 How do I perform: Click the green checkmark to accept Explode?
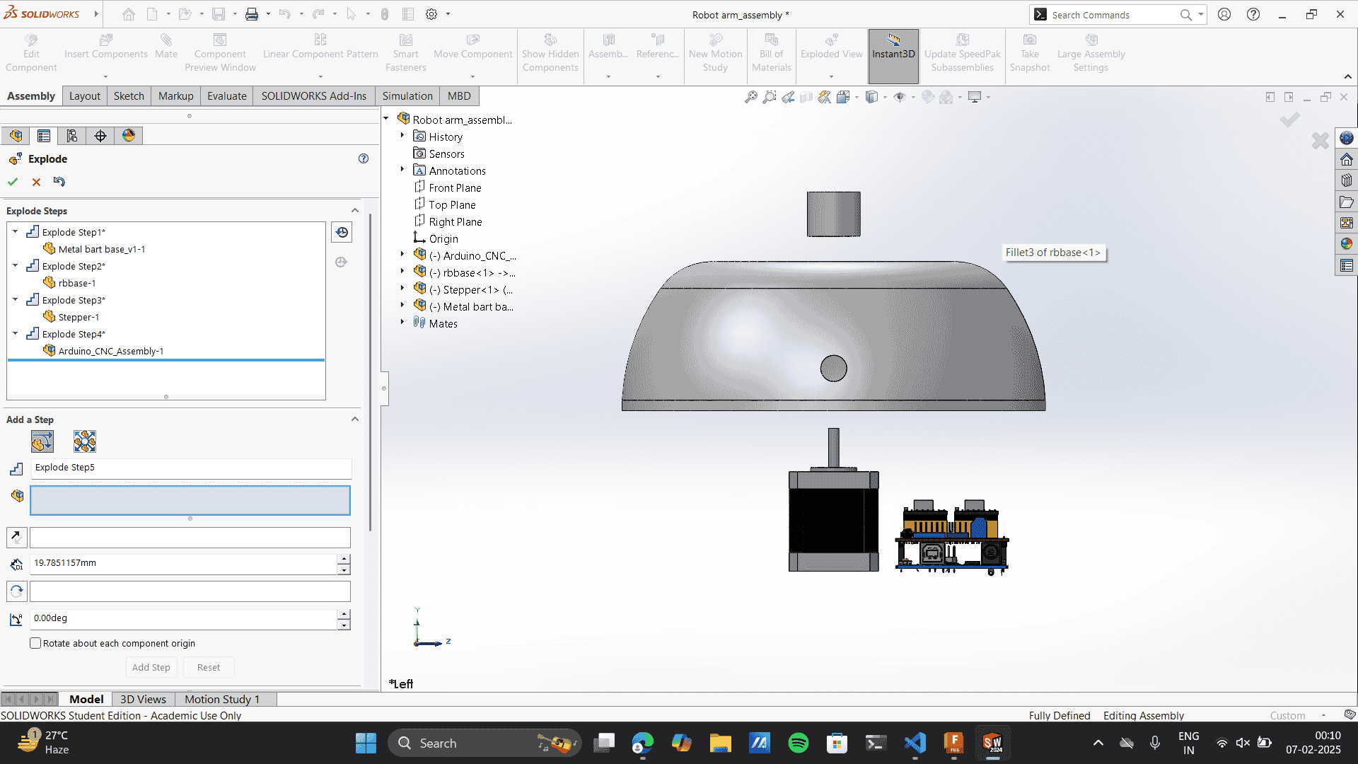pyautogui.click(x=13, y=182)
